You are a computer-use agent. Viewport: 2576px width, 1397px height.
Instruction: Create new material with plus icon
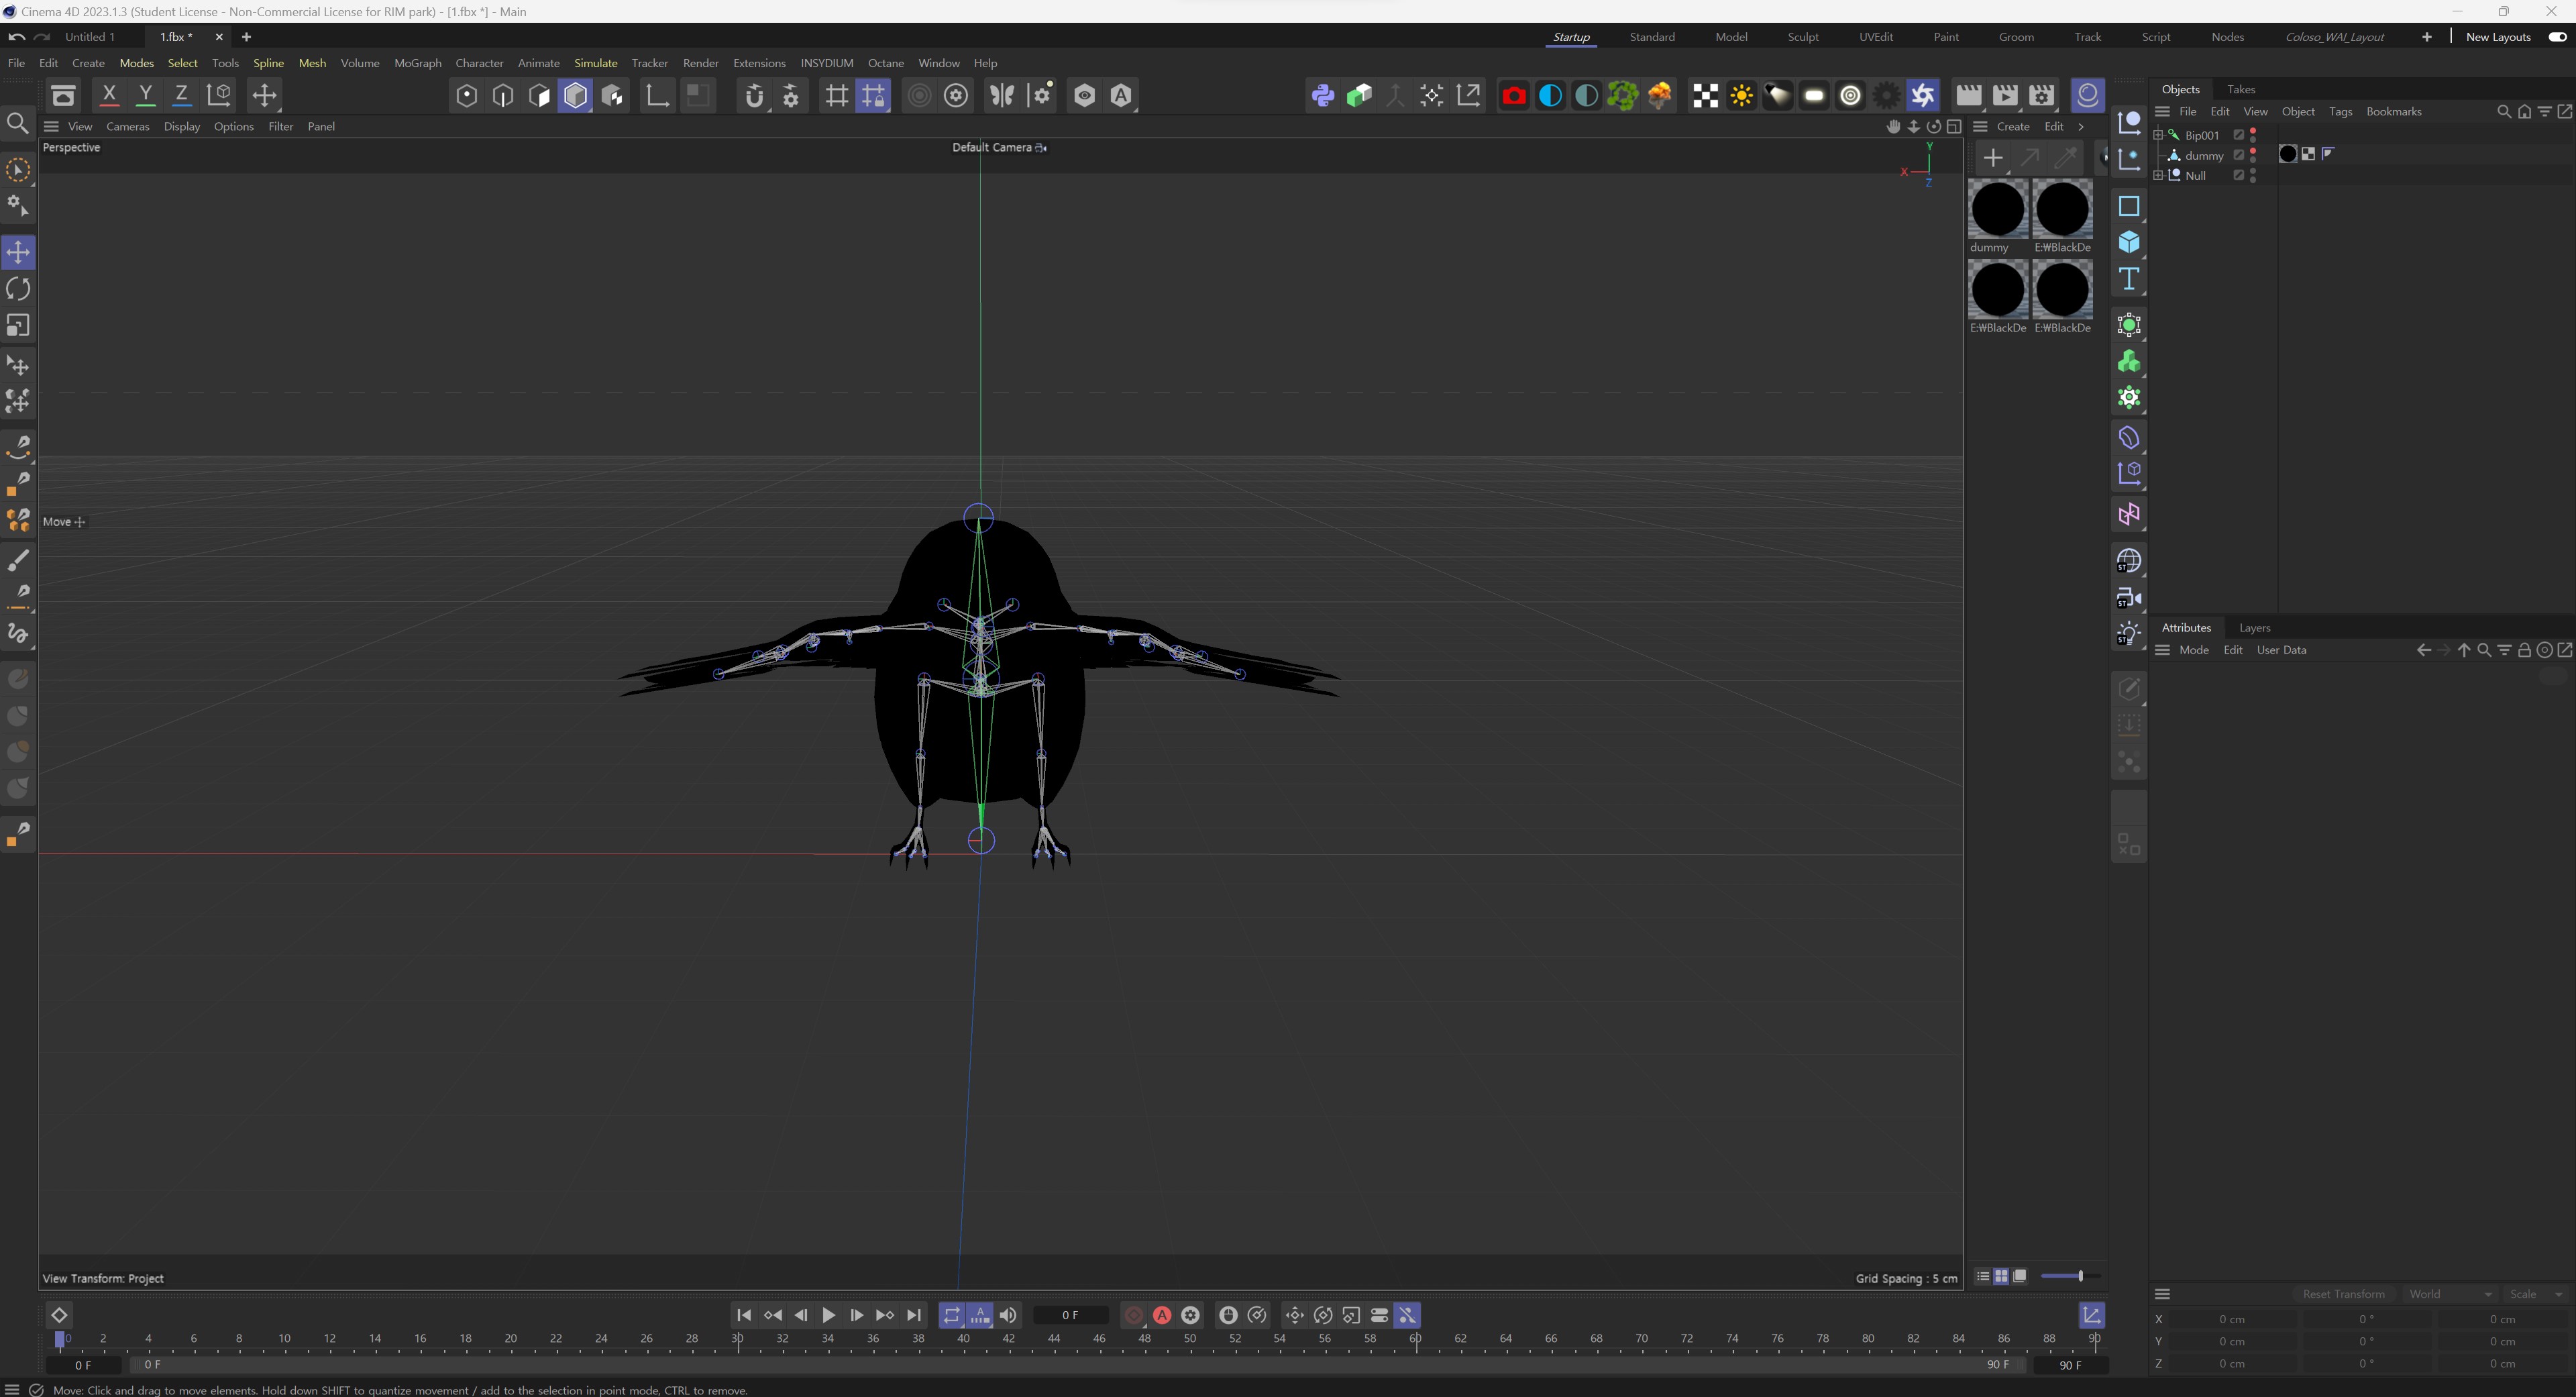(x=1992, y=158)
